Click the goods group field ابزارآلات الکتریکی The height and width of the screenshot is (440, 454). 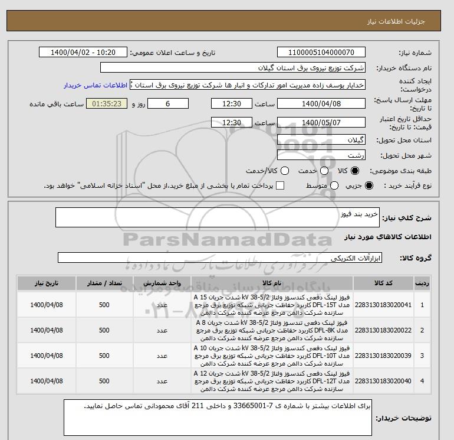click(220, 258)
